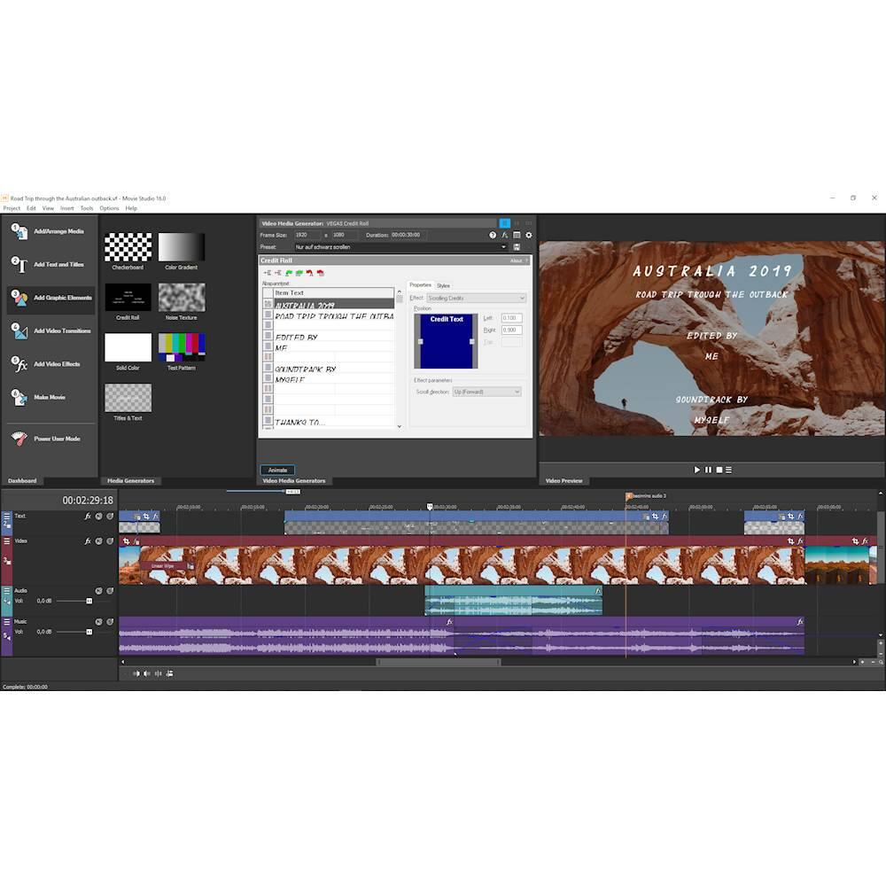Click the Audio track volume slider
Screen dimensions: 886x886
89,601
